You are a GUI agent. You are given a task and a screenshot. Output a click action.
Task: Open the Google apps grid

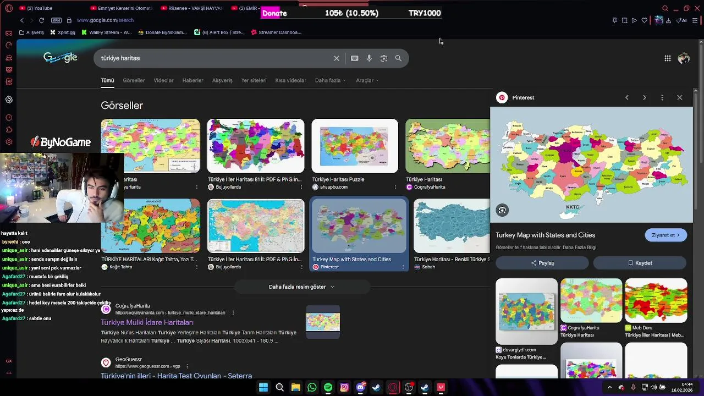coord(667,58)
